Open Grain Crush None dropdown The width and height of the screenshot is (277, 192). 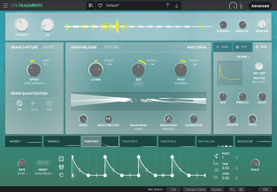[139, 129]
